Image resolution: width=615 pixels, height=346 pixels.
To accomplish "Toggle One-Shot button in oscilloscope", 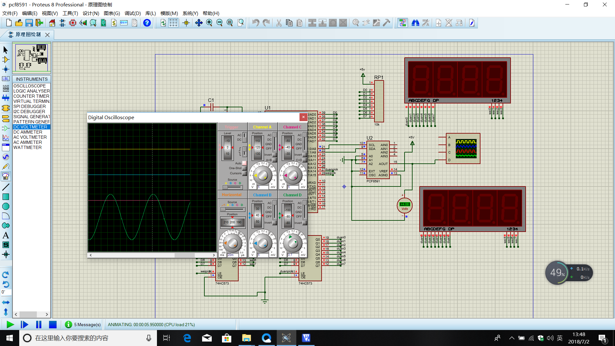I will click(244, 168).
